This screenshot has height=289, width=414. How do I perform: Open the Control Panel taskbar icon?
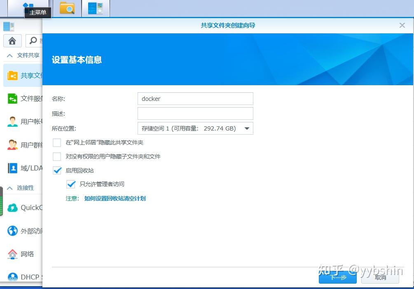coord(96,7)
